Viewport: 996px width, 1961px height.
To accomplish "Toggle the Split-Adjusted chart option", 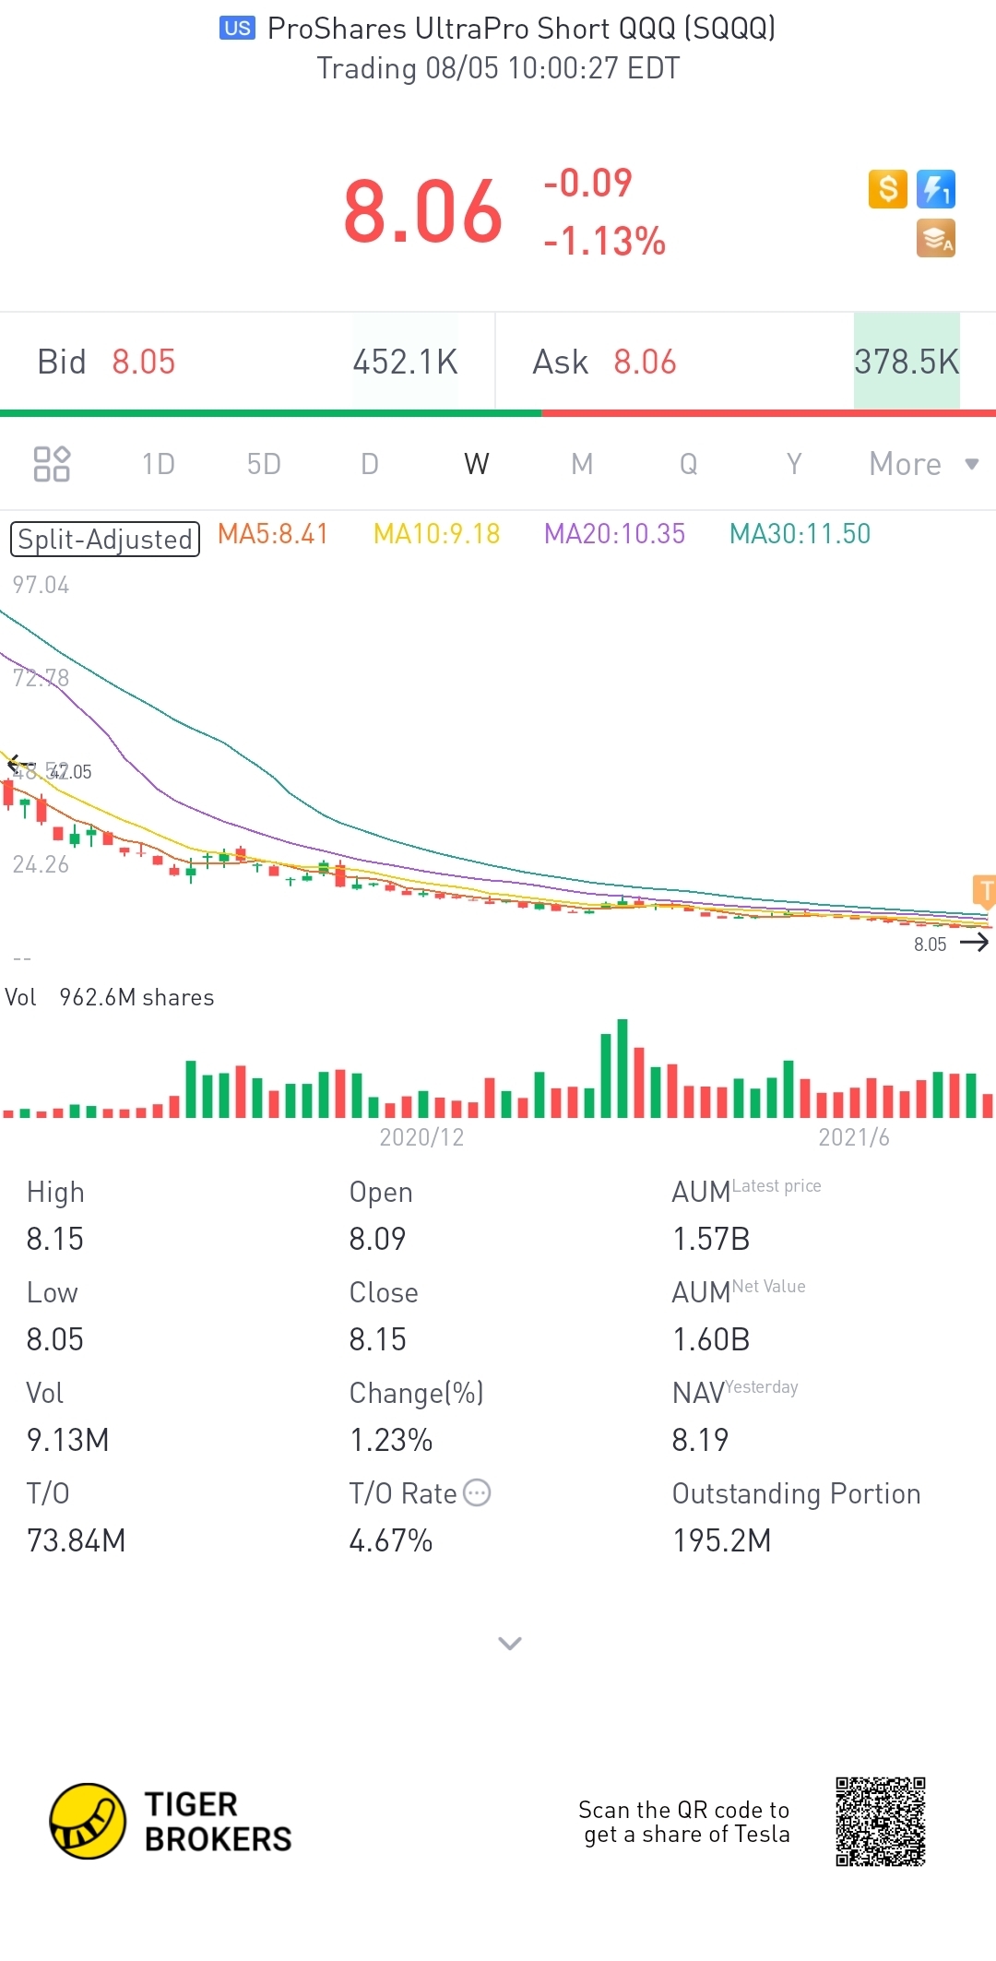I will coord(105,539).
